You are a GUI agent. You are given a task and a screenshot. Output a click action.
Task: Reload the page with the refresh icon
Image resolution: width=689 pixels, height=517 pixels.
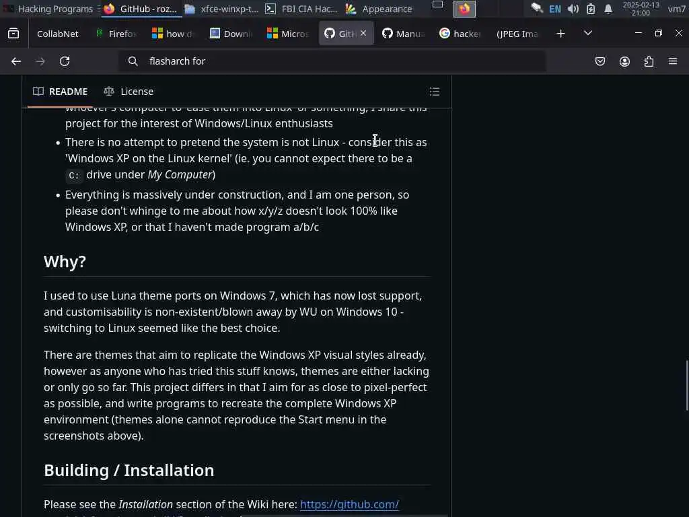[65, 61]
